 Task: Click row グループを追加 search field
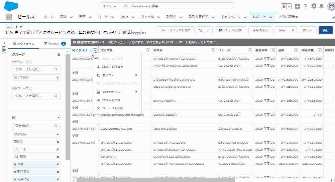(36, 69)
